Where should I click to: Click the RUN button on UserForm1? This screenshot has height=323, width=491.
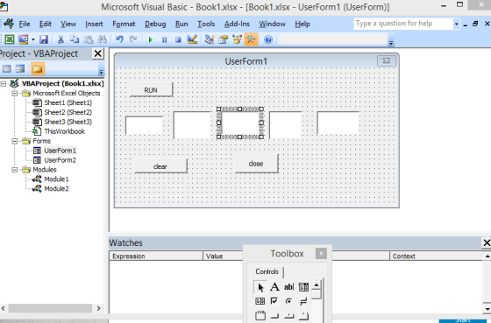(x=151, y=90)
